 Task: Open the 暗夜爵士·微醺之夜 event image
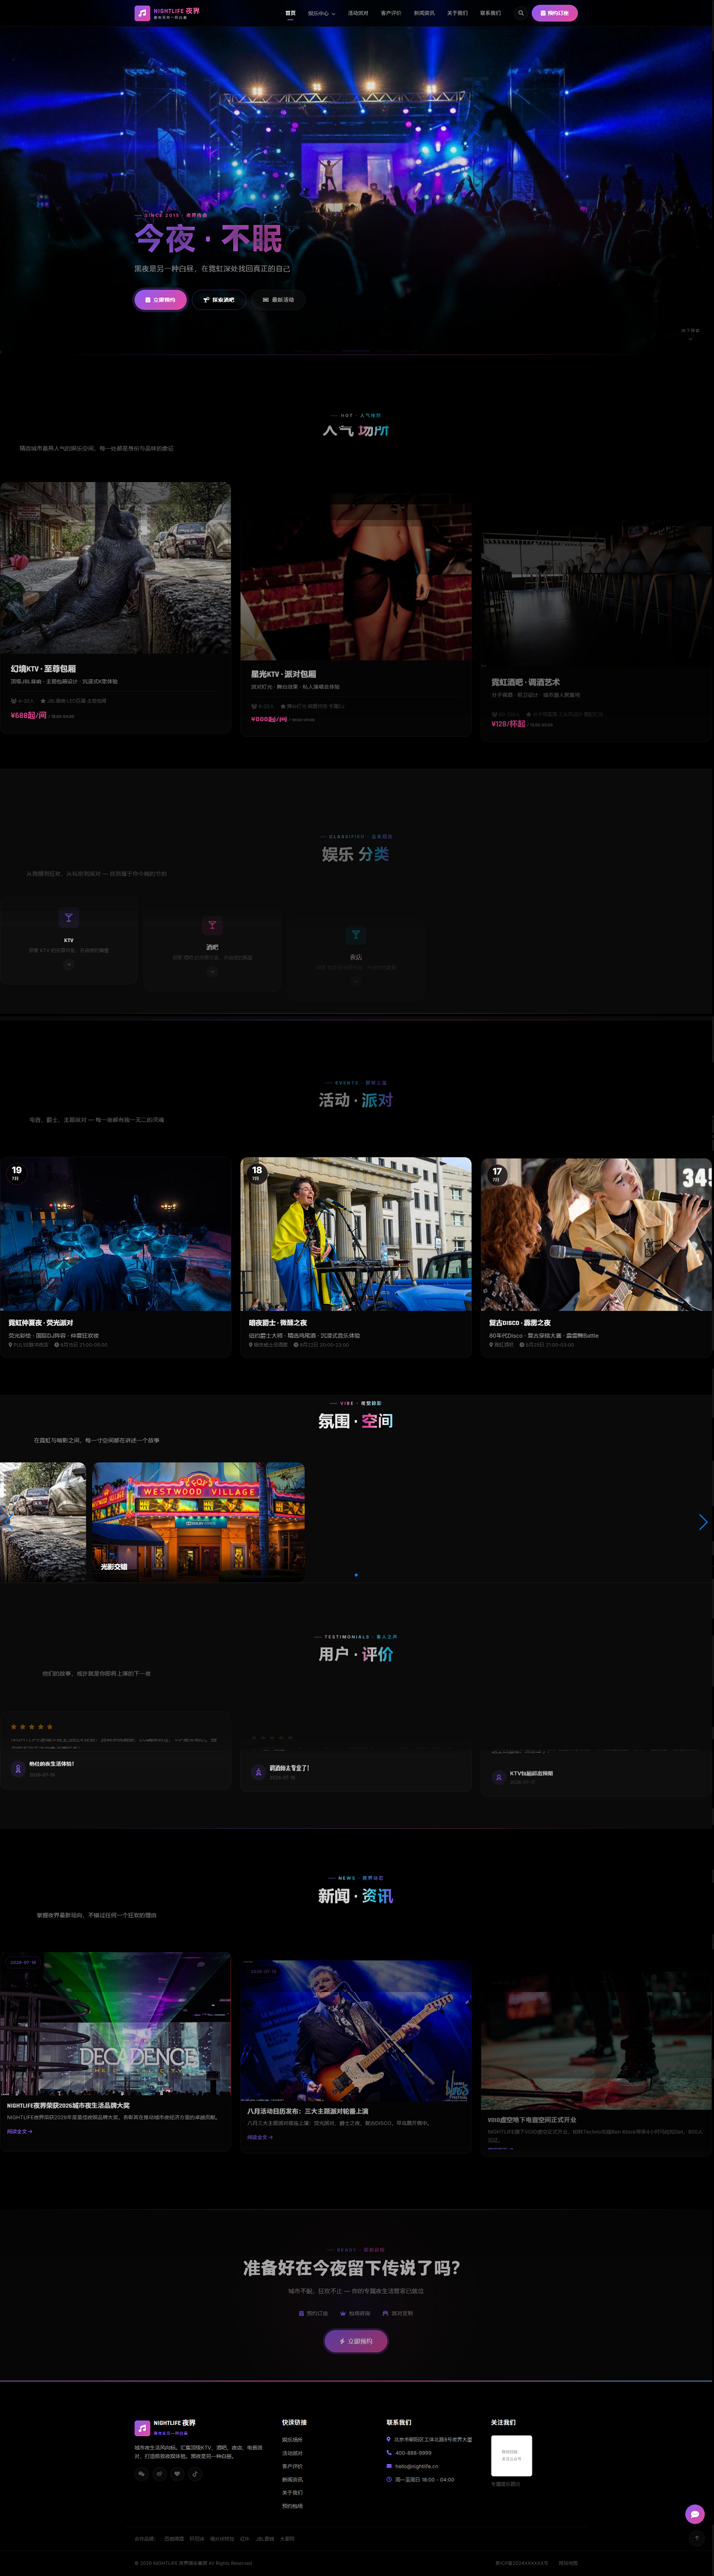[356, 1234]
